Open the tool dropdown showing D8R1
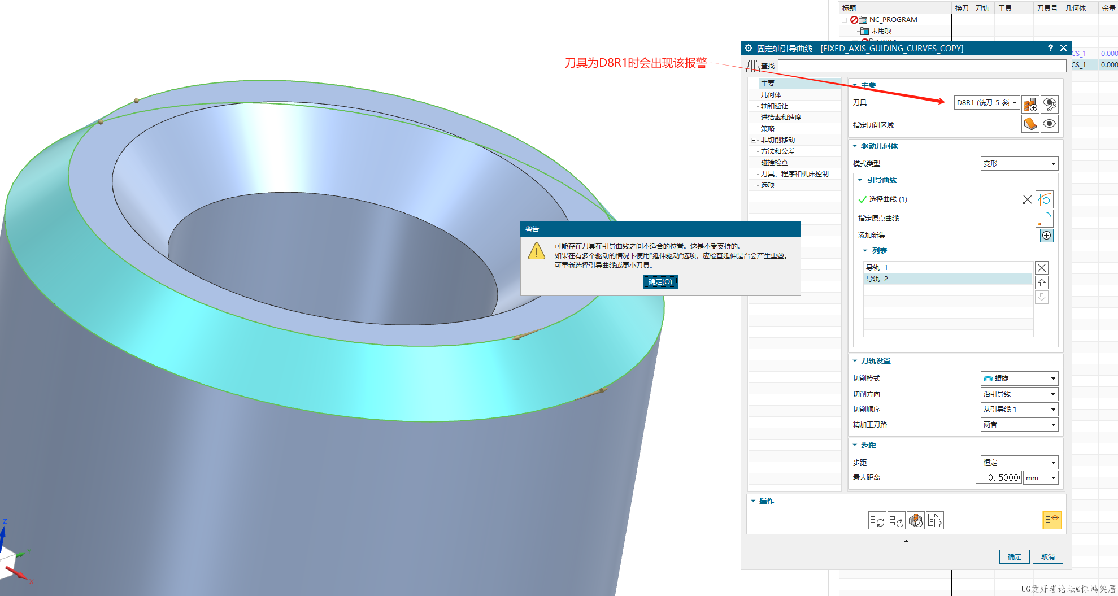Image resolution: width=1118 pixels, height=596 pixels. [987, 103]
